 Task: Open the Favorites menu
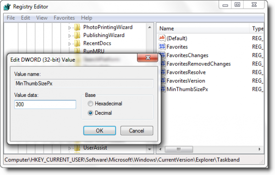(64, 18)
